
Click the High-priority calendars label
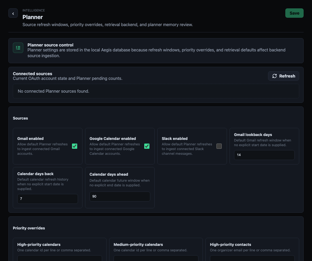(x=39, y=245)
